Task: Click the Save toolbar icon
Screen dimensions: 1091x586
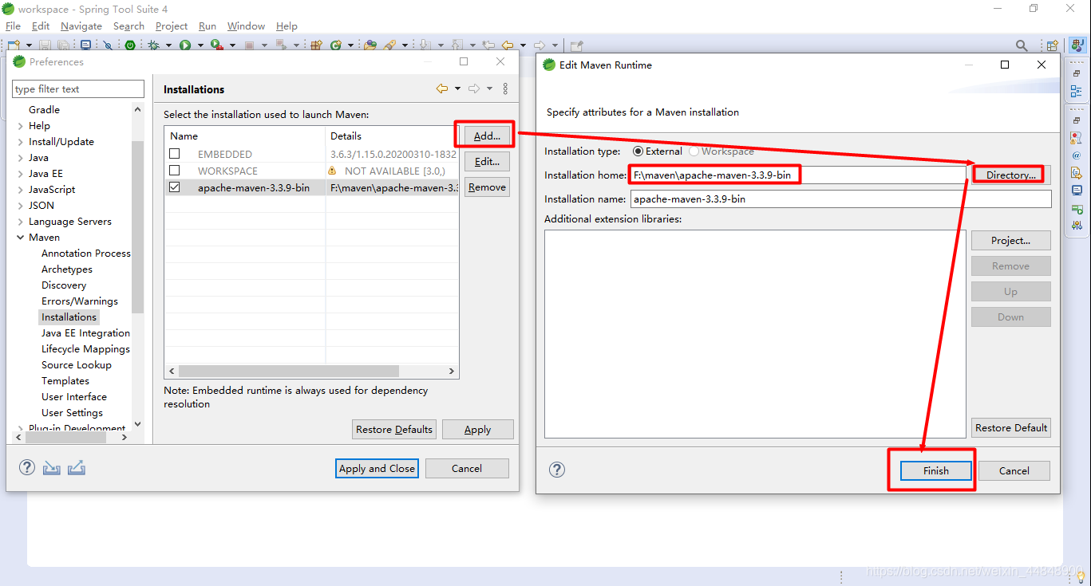Action: point(45,45)
